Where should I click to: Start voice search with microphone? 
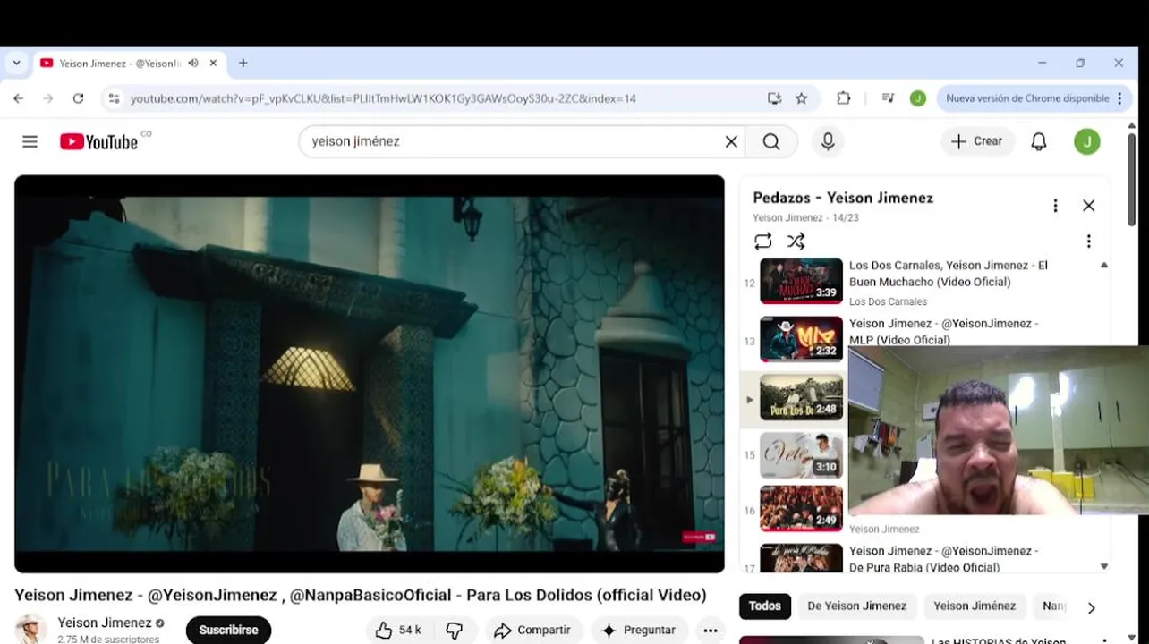point(828,141)
